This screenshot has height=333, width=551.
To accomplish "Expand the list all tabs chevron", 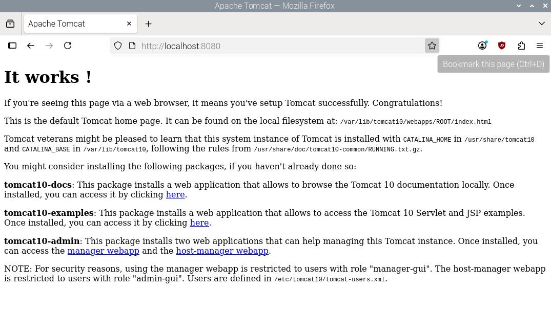I will coord(541,24).
